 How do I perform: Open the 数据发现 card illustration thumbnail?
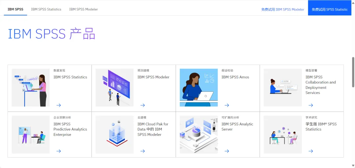pos(31,87)
